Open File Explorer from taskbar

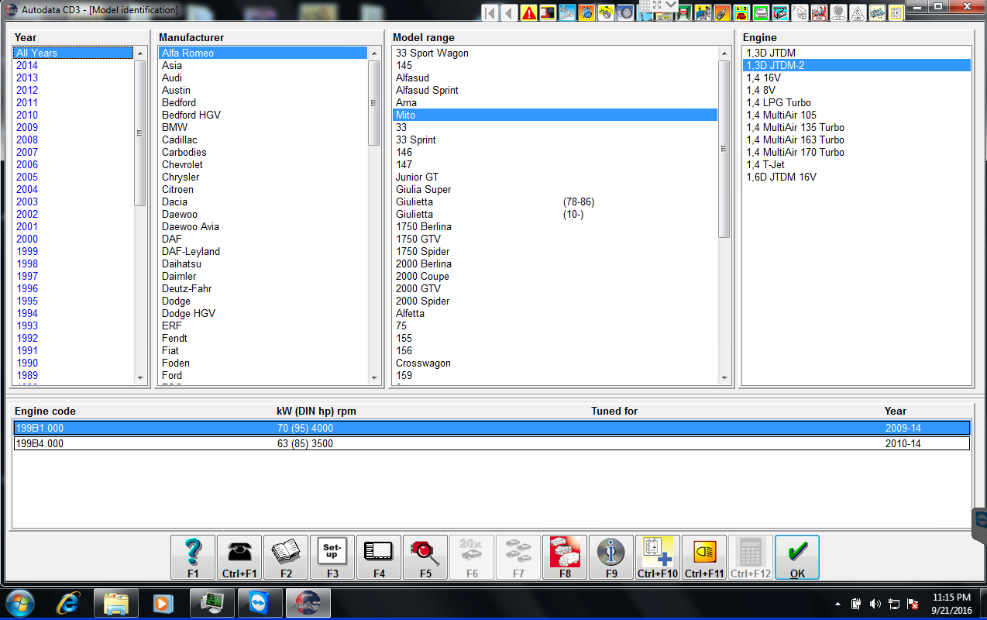116,603
